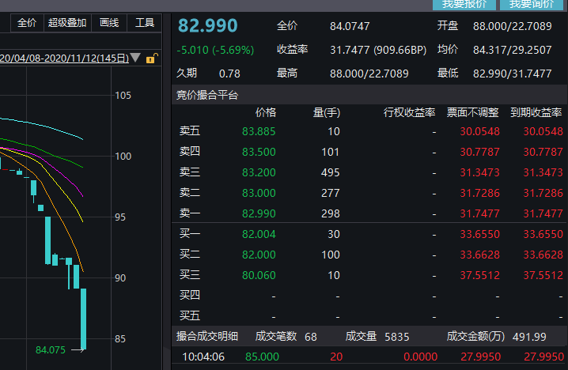This screenshot has width=568, height=370.
Task: Click the 票面不调整 column header
Action: coord(473,112)
